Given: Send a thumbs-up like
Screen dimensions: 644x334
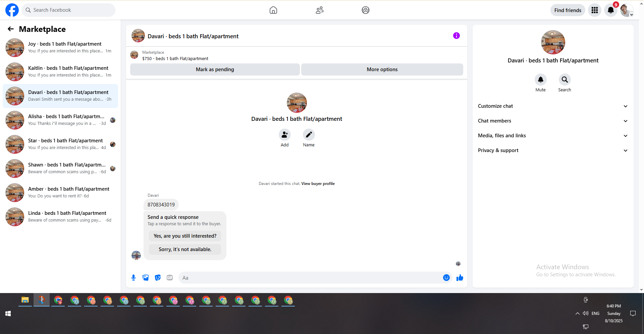Looking at the screenshot, I should pyautogui.click(x=460, y=278).
